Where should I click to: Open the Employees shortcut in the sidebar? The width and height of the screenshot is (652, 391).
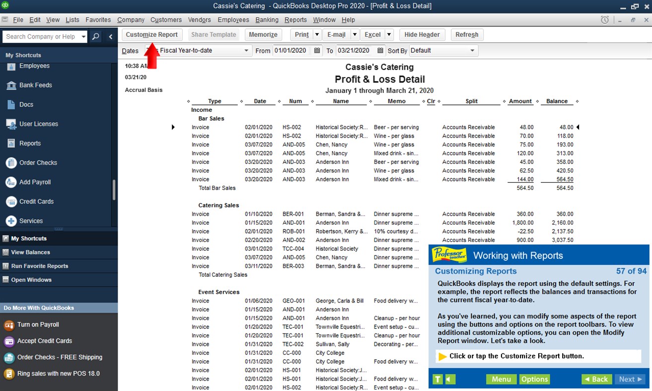[35, 66]
